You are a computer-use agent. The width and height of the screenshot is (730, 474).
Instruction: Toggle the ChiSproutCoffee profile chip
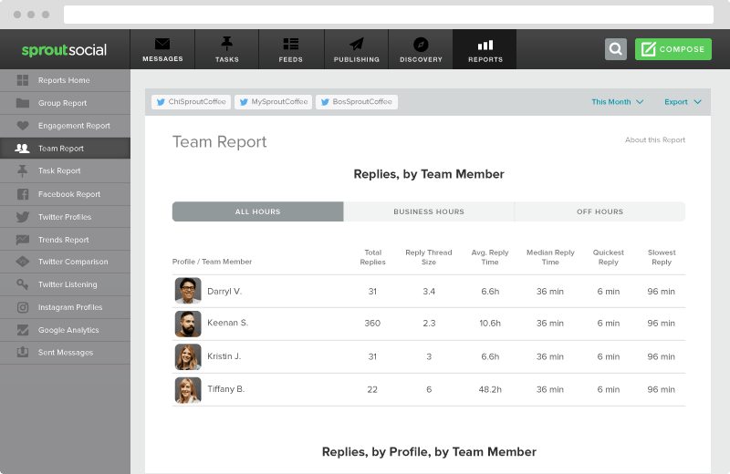coord(191,102)
